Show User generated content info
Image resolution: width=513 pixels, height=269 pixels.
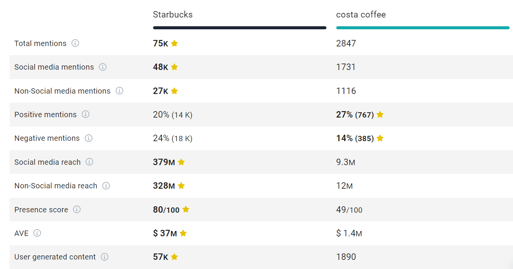click(104, 257)
